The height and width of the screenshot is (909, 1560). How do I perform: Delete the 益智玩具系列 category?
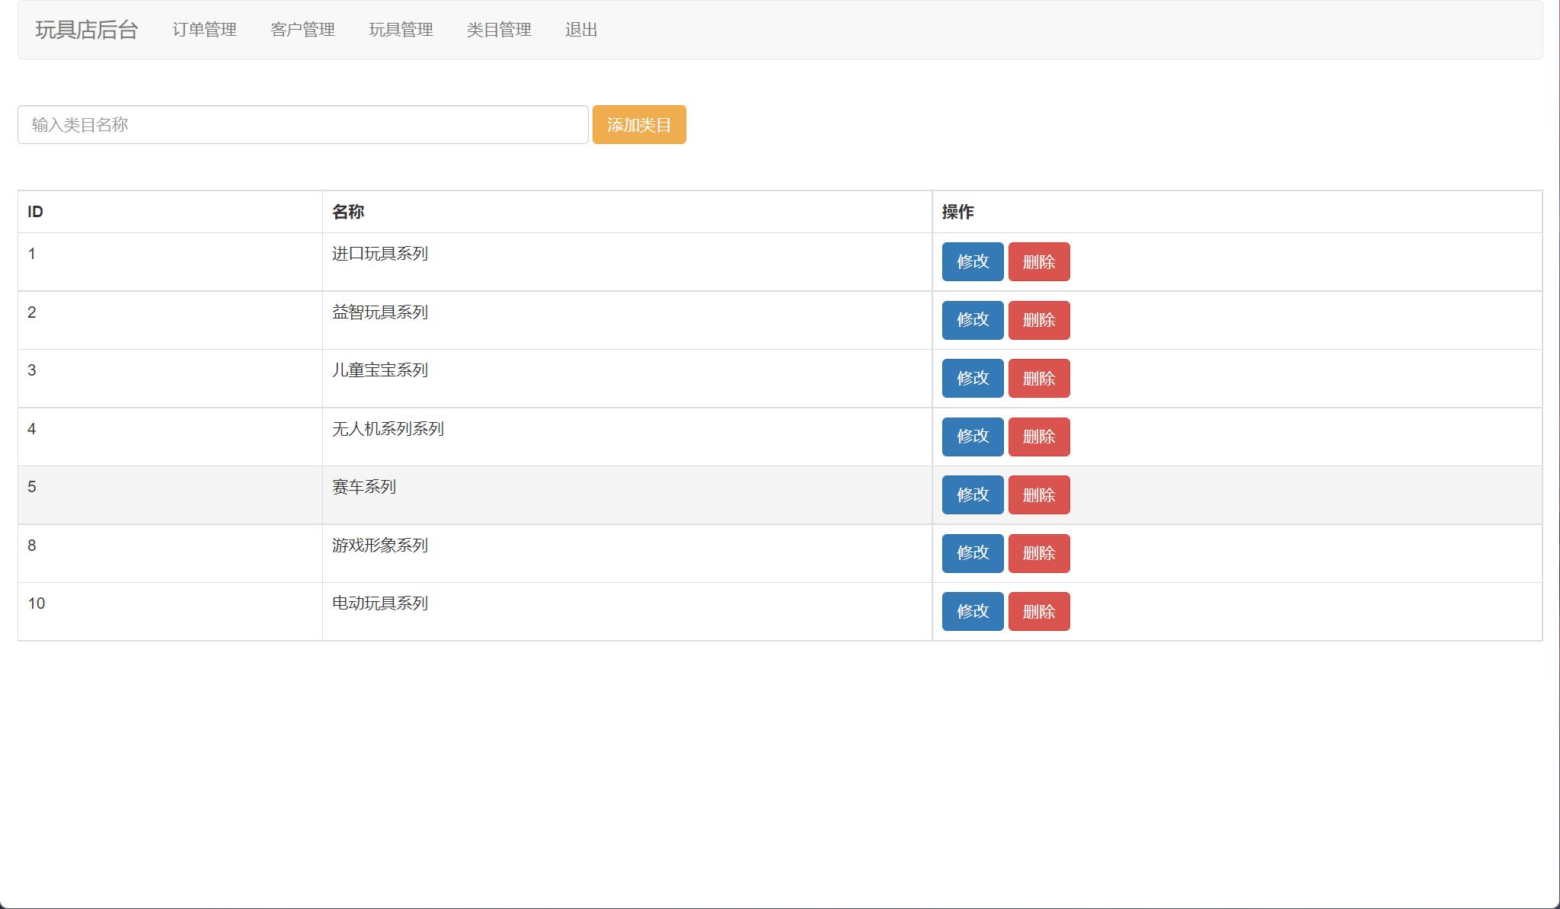(1039, 320)
